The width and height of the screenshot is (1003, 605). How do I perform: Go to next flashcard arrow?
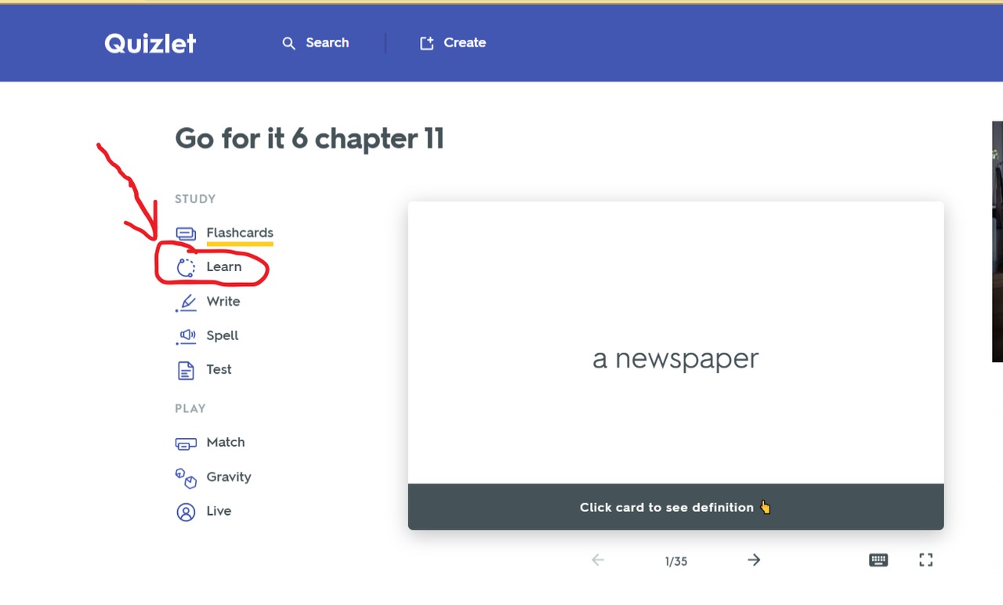point(754,560)
